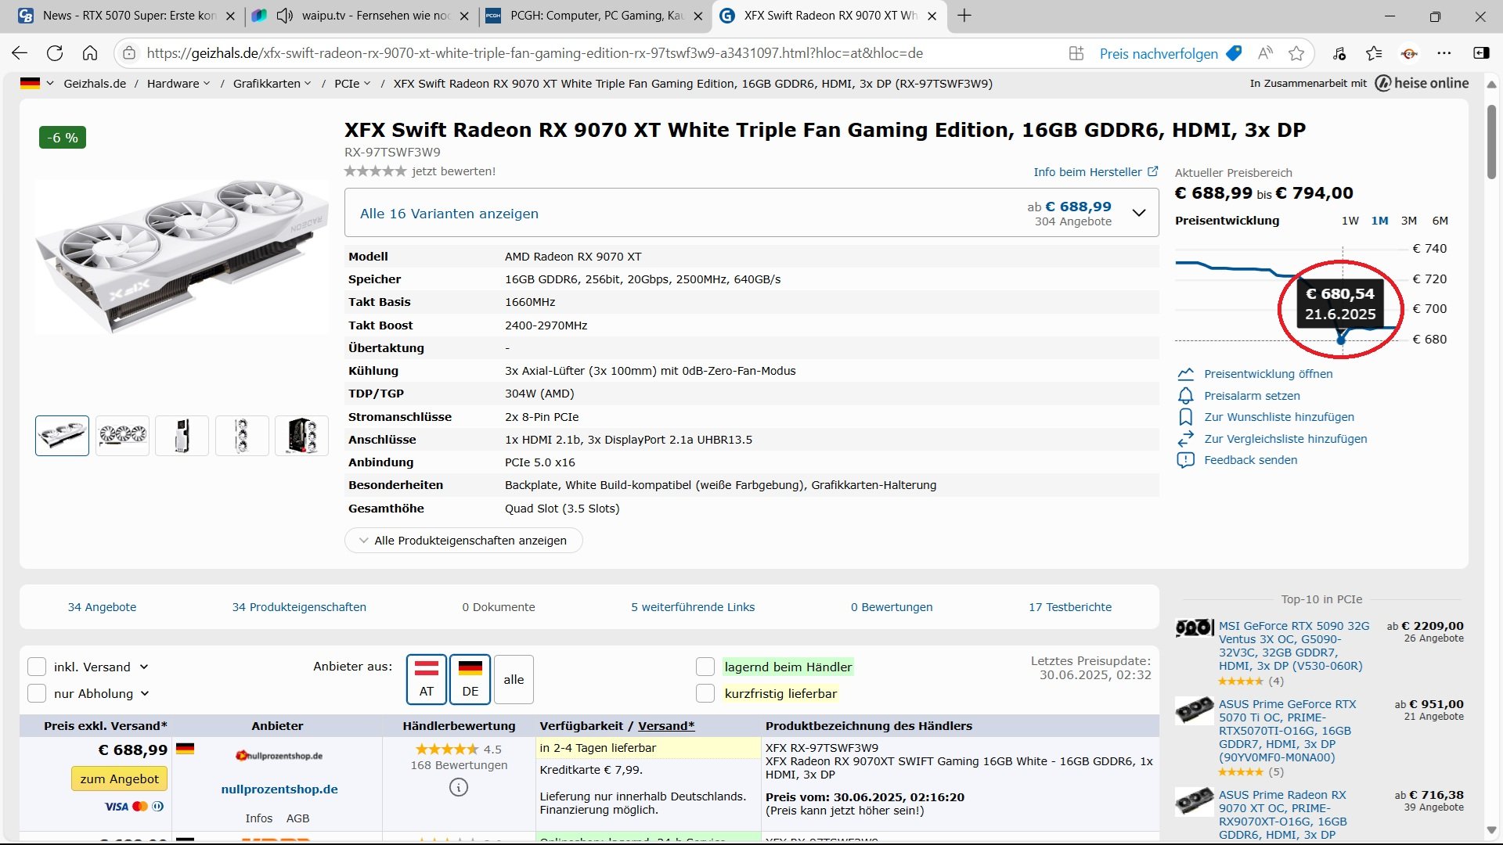
Task: Switch to 17 Testberichte tab
Action: [1069, 607]
